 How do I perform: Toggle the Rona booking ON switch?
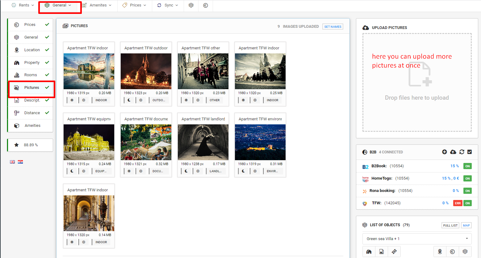(467, 191)
